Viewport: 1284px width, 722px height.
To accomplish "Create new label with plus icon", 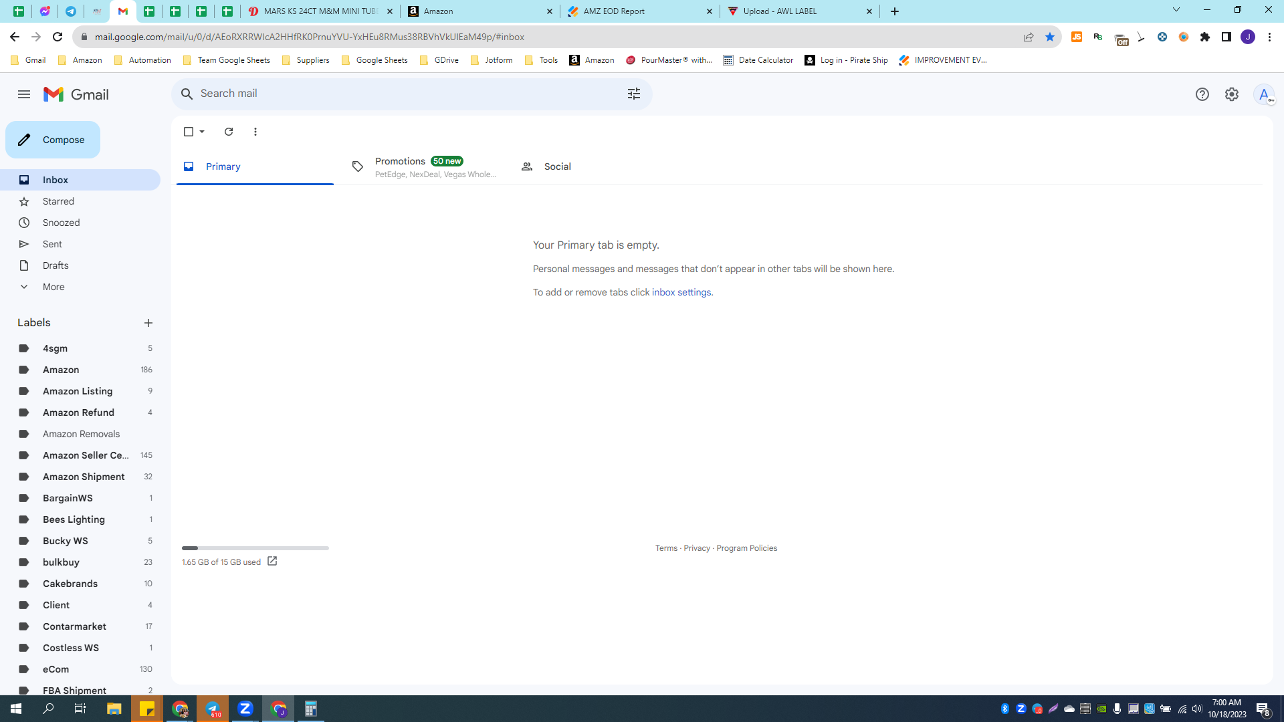I will [148, 323].
